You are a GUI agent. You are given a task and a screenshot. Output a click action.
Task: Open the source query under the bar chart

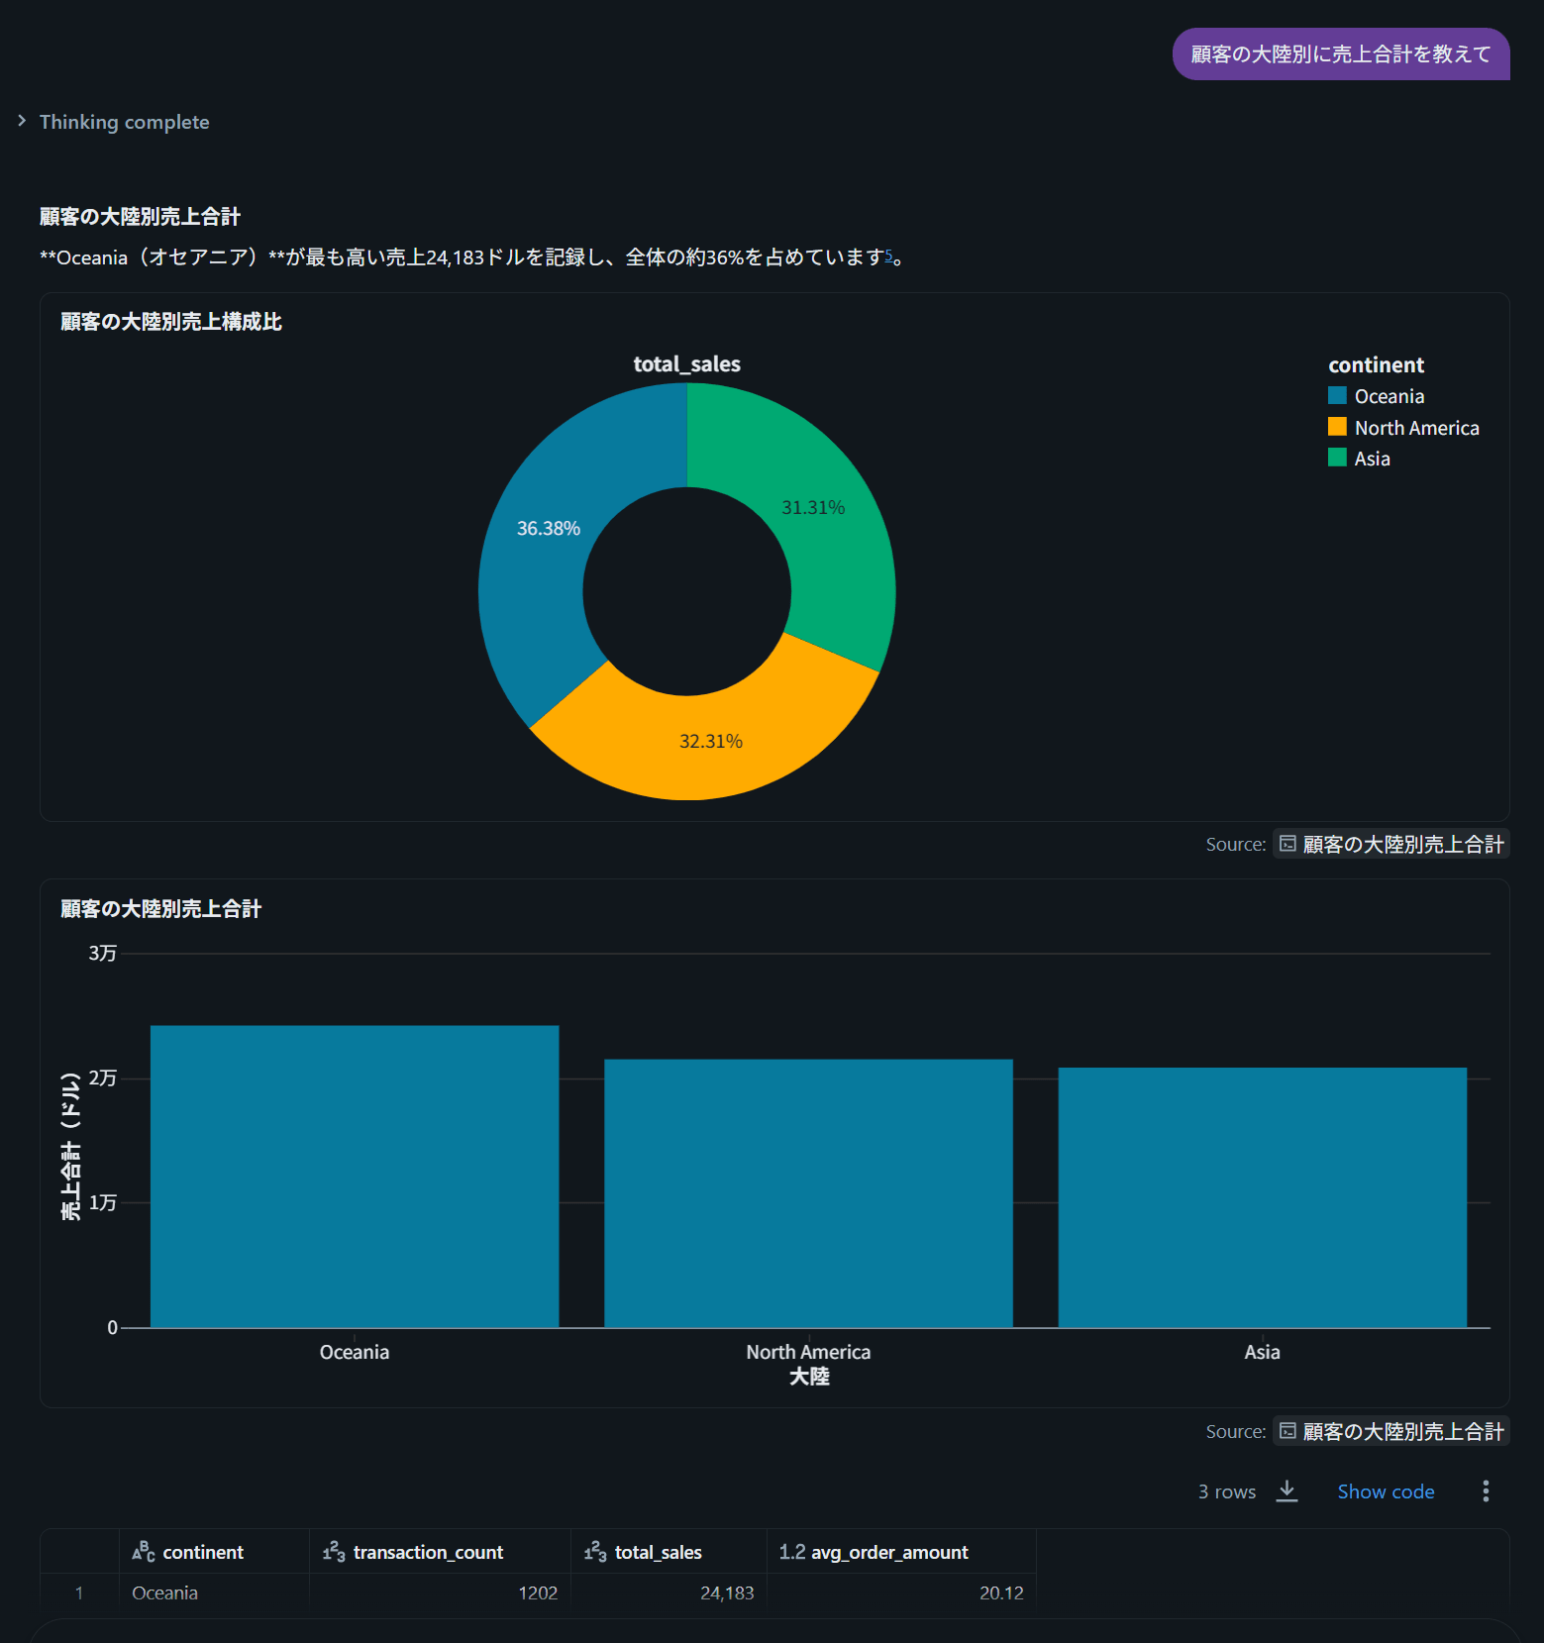point(1390,1431)
